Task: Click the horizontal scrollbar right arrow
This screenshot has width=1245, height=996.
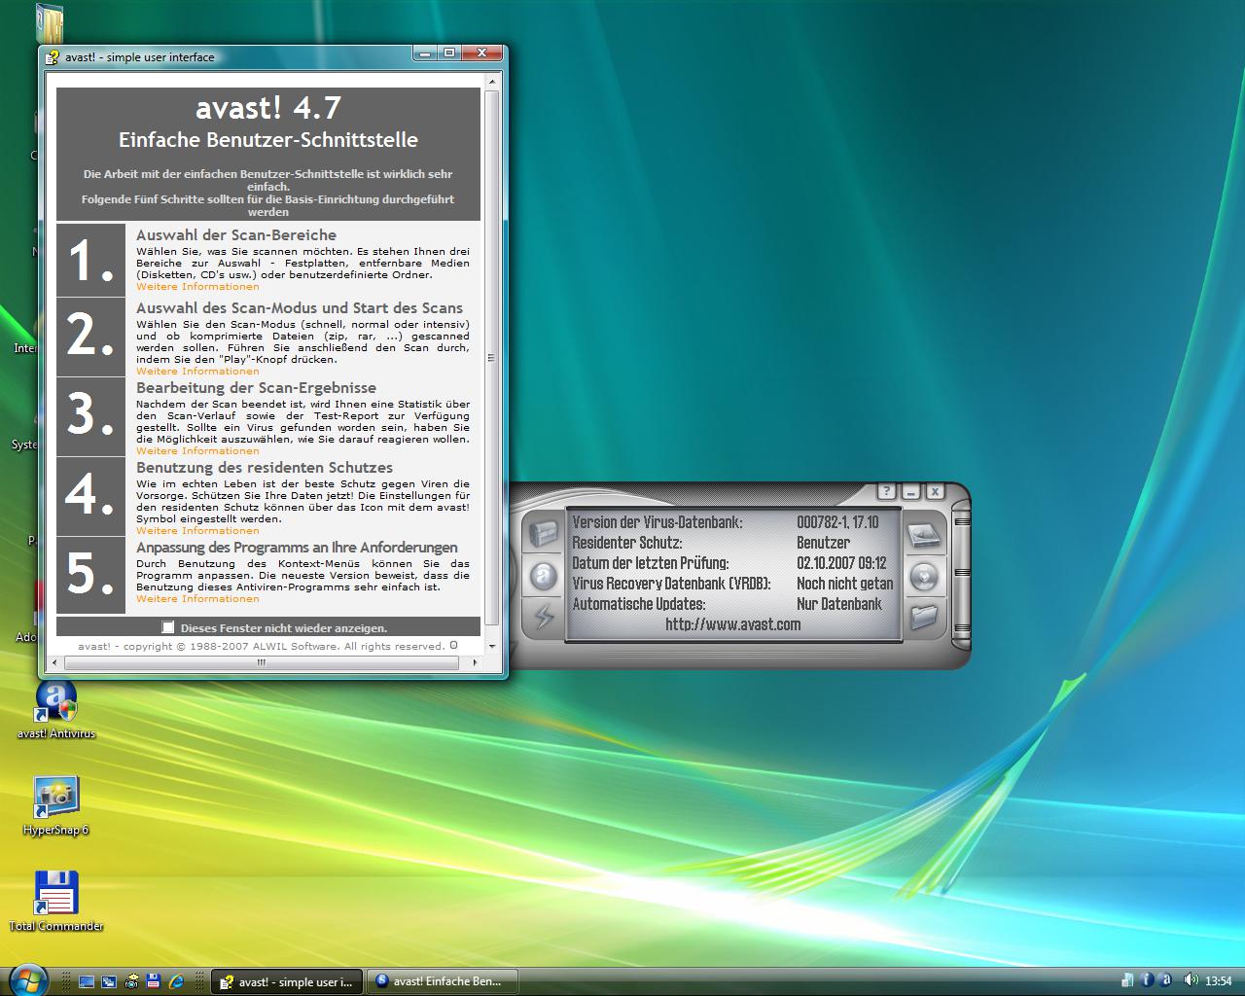Action: pos(475,662)
